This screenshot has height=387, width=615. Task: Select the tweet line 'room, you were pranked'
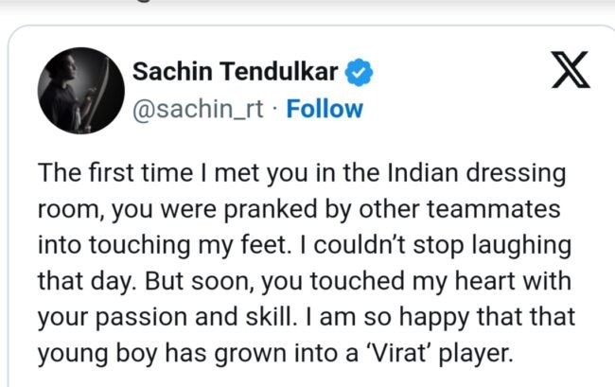(x=299, y=210)
